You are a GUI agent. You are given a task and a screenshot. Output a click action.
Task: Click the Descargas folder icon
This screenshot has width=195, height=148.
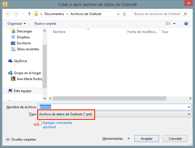coord(13,31)
